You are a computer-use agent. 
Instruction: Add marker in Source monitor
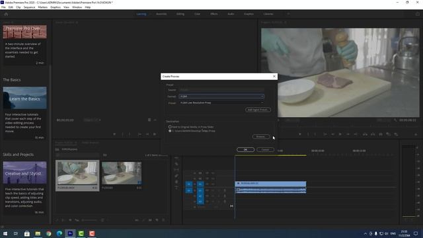(x=114, y=134)
